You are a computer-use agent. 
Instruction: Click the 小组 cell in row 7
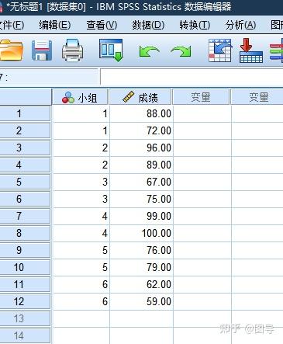tap(81, 216)
